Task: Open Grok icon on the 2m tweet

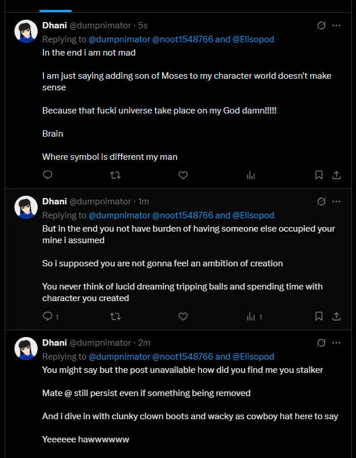Action: coord(321,343)
